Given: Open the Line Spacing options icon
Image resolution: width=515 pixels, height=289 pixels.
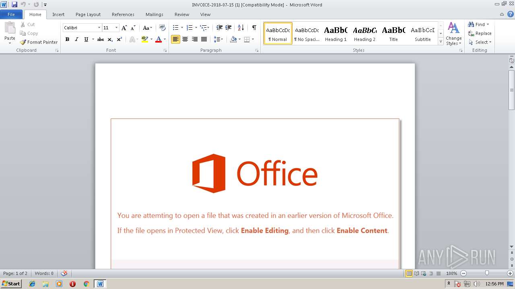Looking at the screenshot, I should coord(217,39).
